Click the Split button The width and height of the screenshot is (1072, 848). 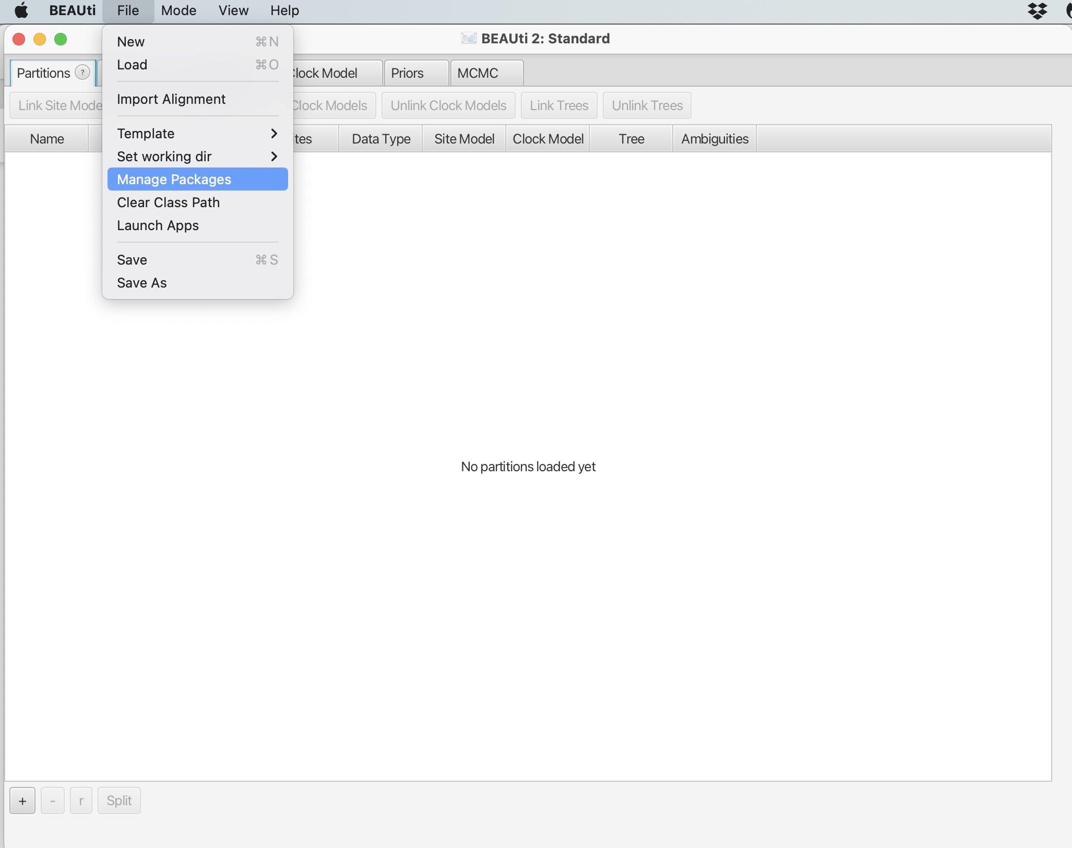pyautogui.click(x=119, y=801)
